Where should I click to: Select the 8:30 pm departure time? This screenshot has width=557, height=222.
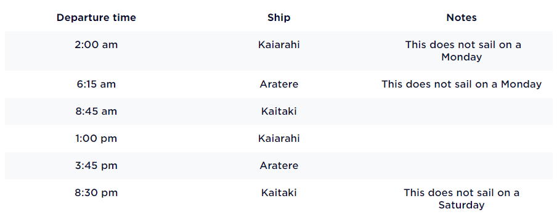tap(96, 193)
